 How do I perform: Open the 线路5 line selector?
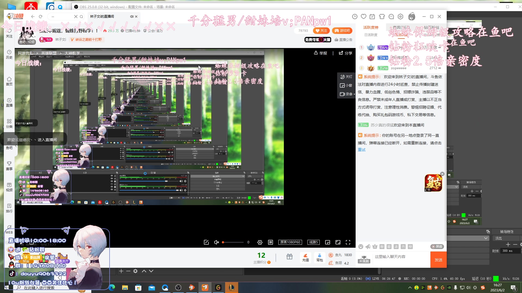pos(313,242)
